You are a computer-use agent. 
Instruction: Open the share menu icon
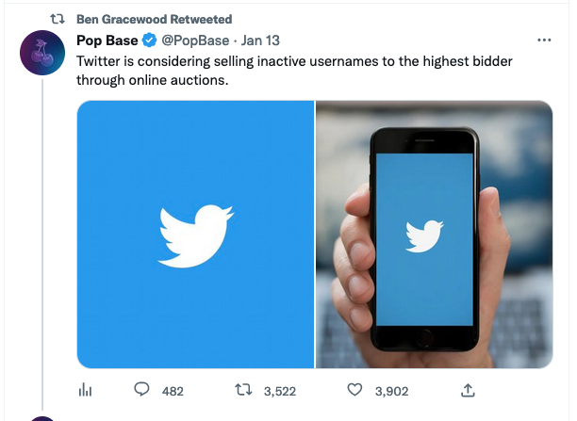tap(467, 389)
